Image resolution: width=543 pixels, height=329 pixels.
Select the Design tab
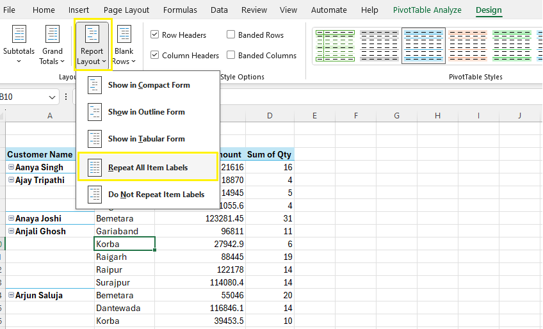tap(489, 10)
